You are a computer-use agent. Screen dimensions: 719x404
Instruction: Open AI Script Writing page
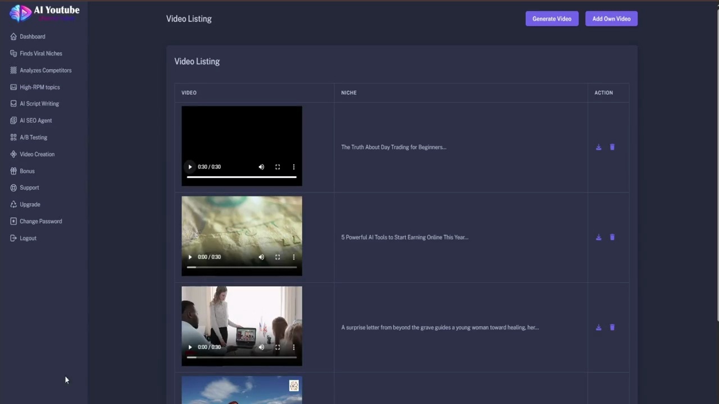(39, 104)
